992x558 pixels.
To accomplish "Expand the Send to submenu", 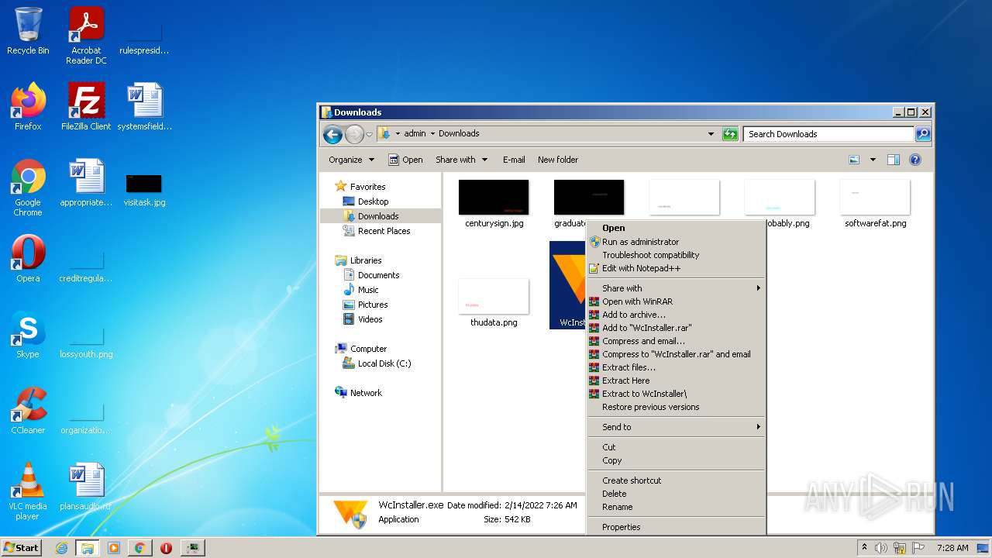I will [x=676, y=427].
